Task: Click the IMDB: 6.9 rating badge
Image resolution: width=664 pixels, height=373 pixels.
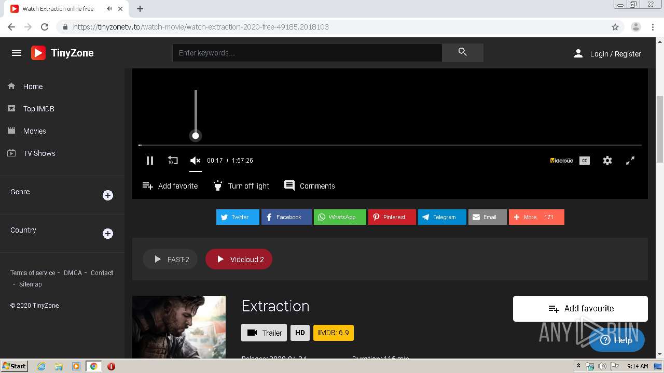Action: click(x=334, y=333)
